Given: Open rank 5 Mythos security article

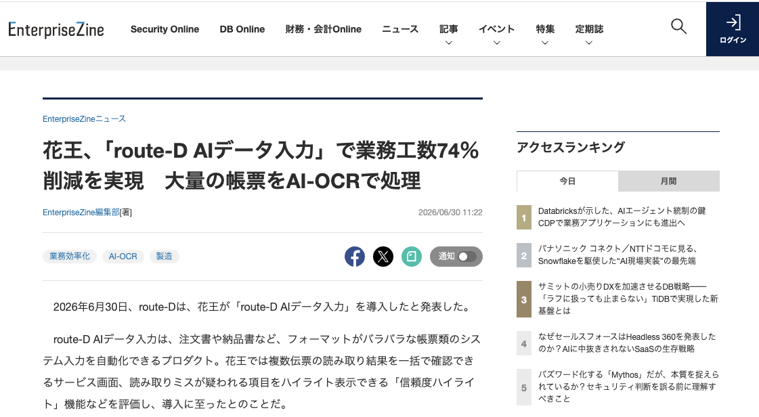Looking at the screenshot, I should [628, 387].
